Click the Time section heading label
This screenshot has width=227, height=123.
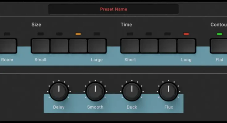click(x=126, y=25)
